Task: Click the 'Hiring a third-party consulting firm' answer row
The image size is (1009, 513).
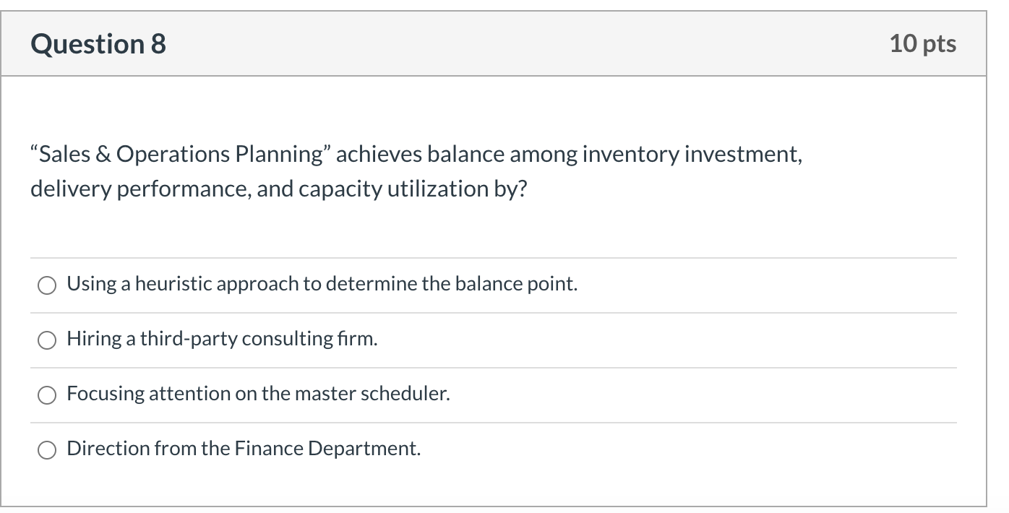Action: (221, 338)
